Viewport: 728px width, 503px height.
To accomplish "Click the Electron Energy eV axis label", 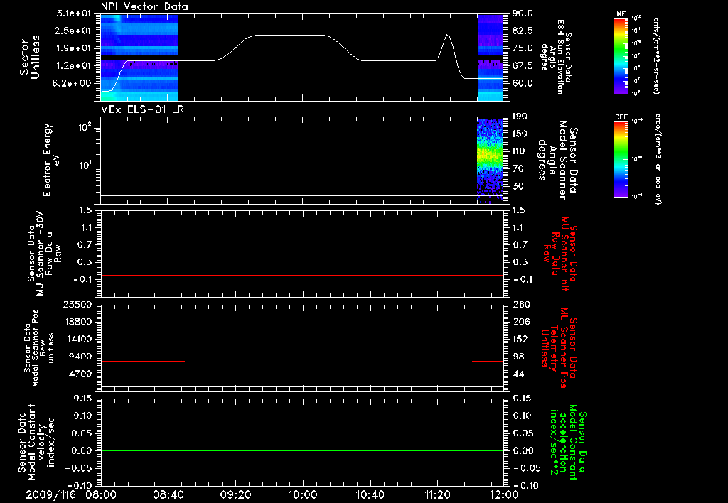I will [50, 160].
